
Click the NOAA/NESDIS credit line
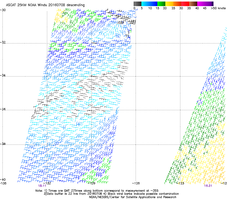pyautogui.click(x=133, y=197)
